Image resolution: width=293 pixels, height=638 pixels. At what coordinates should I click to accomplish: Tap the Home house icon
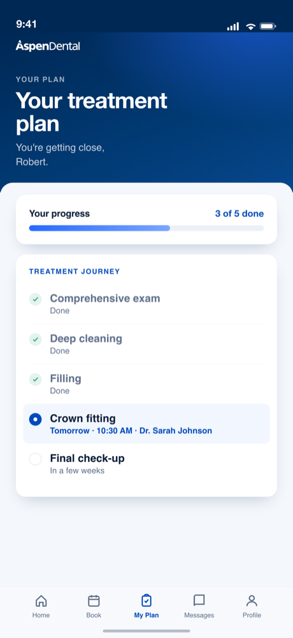click(41, 600)
